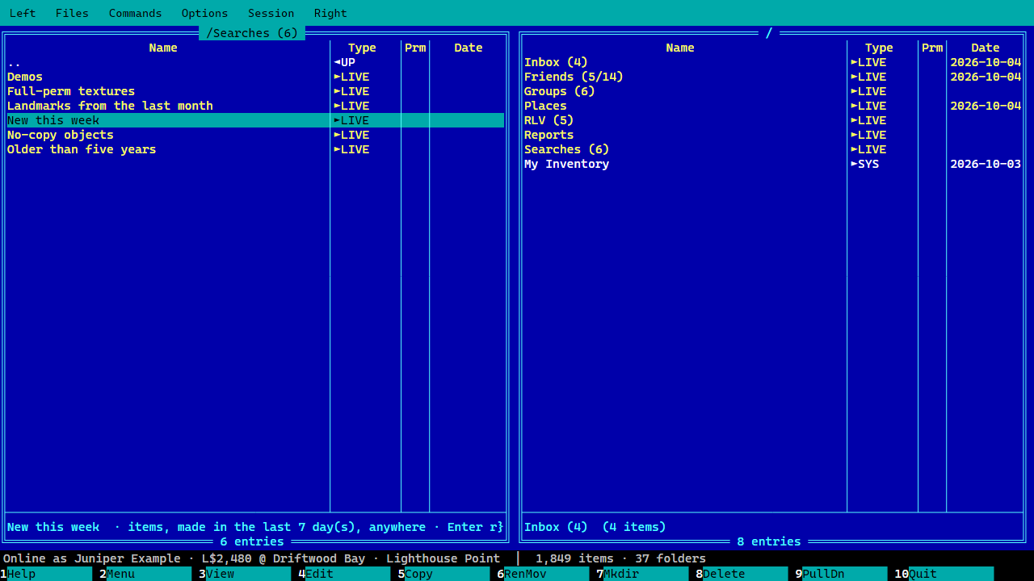Image resolution: width=1034 pixels, height=581 pixels.
Task: Click the F5 Copy key button
Action: [x=443, y=574]
